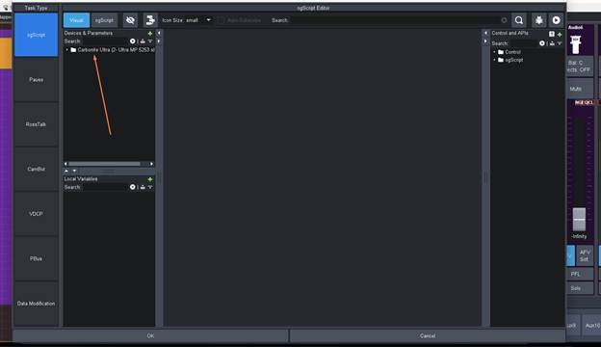This screenshot has height=347, width=601.
Task: Click scrollbar right arrow in Devices panel
Action: 152,164
